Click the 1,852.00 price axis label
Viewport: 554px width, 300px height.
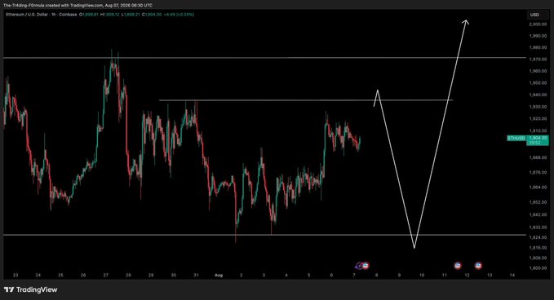pos(538,202)
